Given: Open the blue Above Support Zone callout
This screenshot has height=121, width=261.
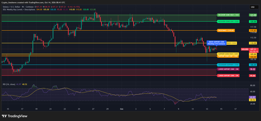Looking at the screenshot, I should 216,43.
